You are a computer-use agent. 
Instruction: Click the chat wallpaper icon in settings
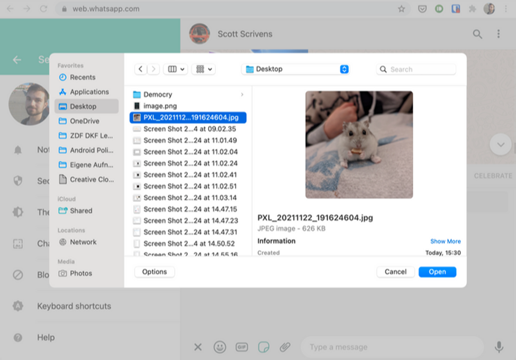(x=18, y=244)
